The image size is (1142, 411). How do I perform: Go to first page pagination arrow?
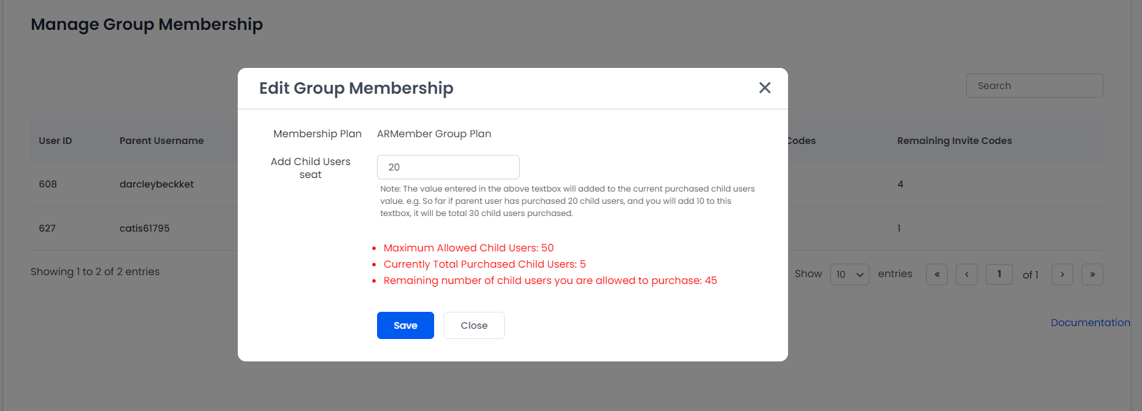click(937, 274)
